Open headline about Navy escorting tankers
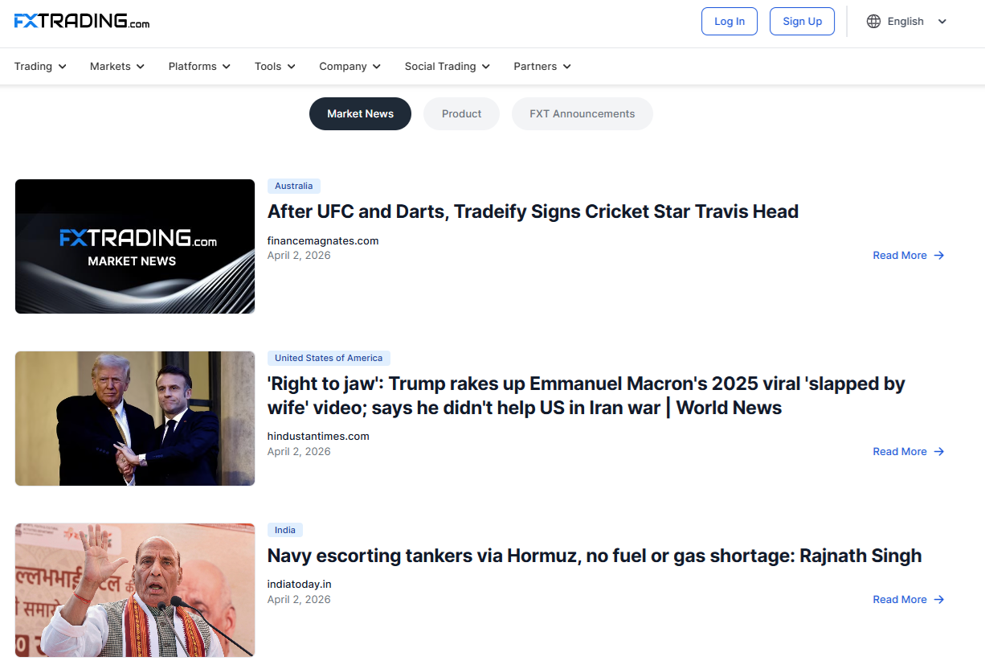This screenshot has width=985, height=665. click(595, 556)
